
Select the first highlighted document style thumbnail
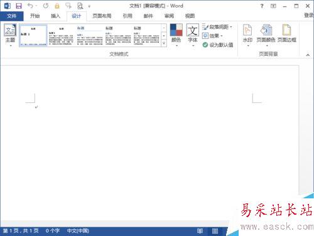[33, 35]
